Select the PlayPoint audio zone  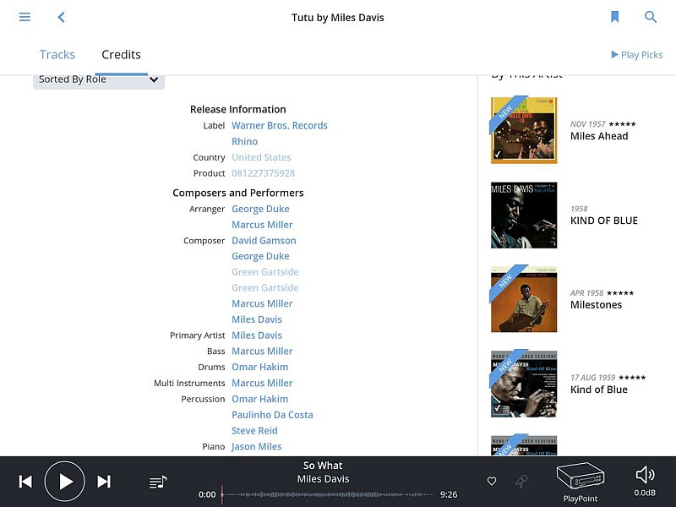click(581, 482)
